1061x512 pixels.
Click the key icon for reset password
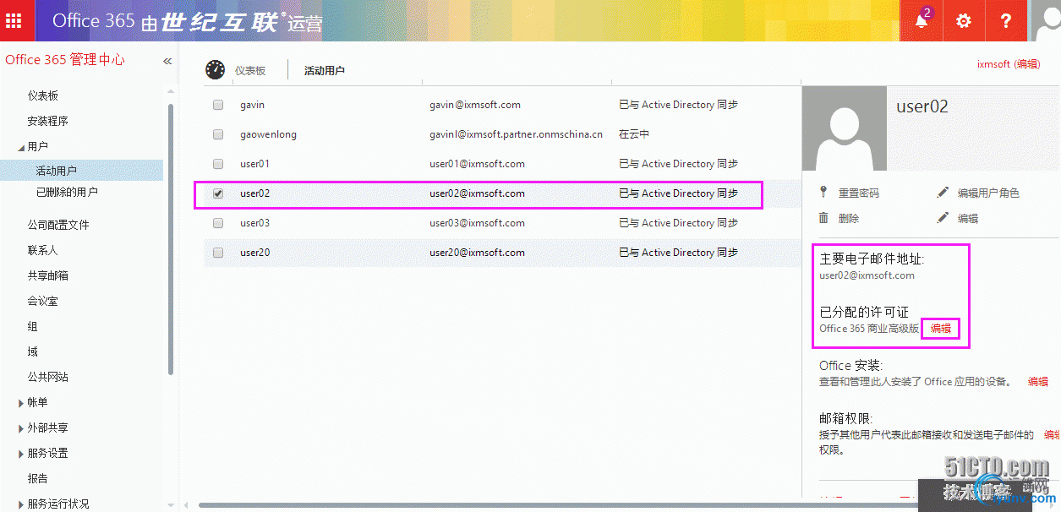(823, 193)
